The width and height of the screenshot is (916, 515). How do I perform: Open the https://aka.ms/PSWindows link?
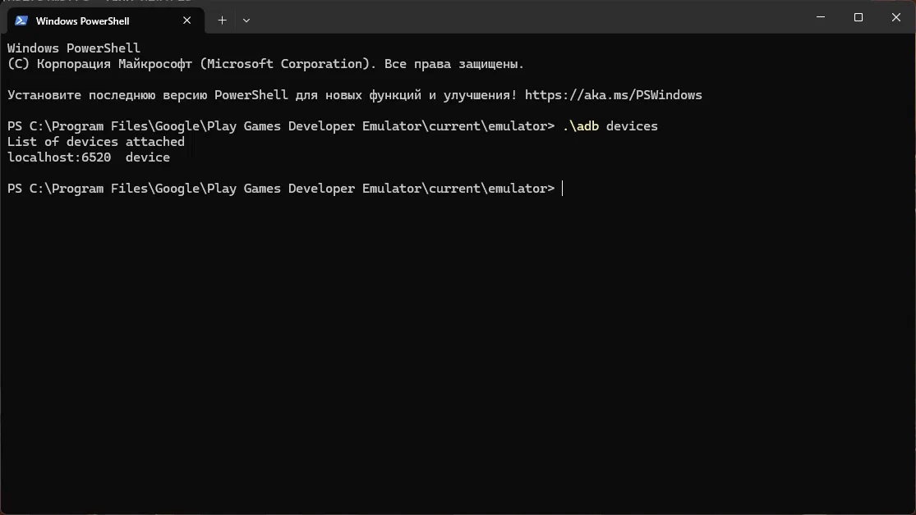pos(613,95)
